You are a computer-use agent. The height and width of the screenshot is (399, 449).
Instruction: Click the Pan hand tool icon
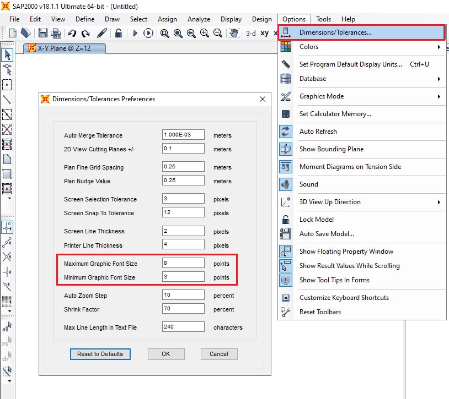[x=234, y=33]
